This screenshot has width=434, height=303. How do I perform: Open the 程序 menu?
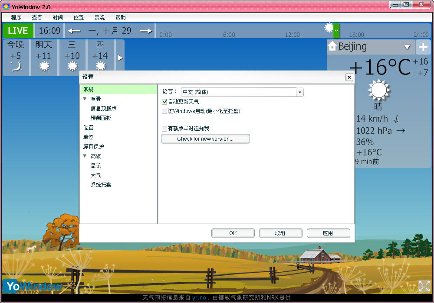pos(16,17)
